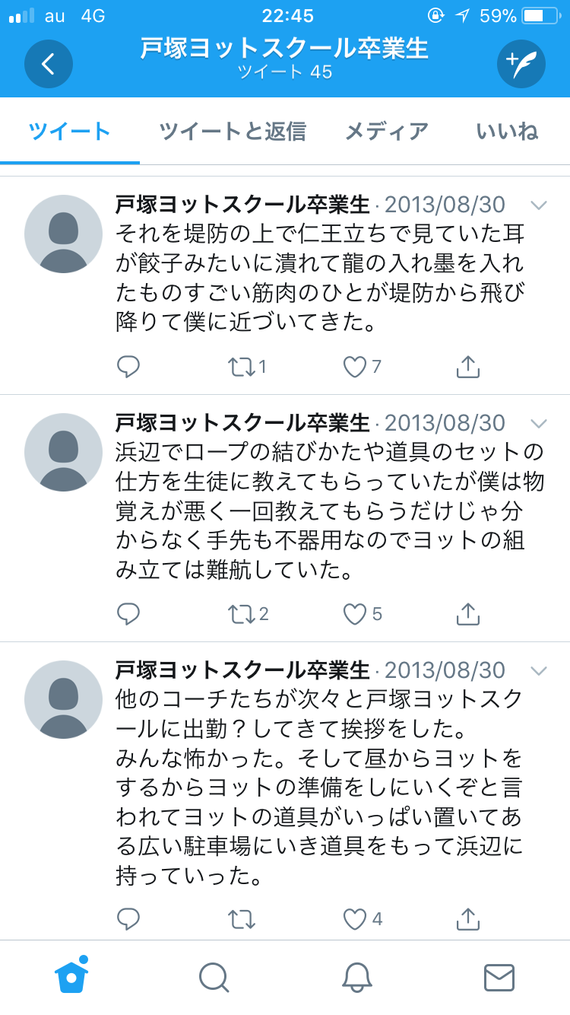The width and height of the screenshot is (570, 1015).
Task: Expand the middle tweet's options chevron
Action: point(538,423)
